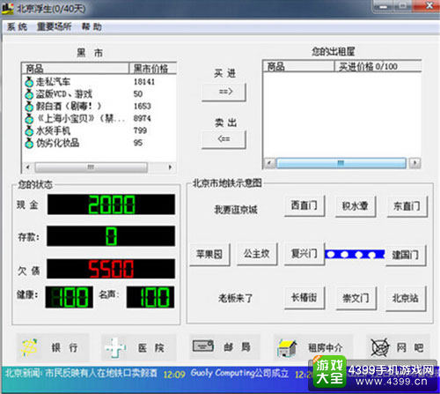The image size is (440, 394).
Task: Click 买进价格 column header in rental room
Action: point(378,66)
